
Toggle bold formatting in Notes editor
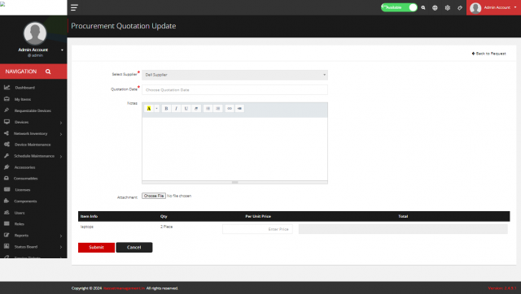(166, 108)
